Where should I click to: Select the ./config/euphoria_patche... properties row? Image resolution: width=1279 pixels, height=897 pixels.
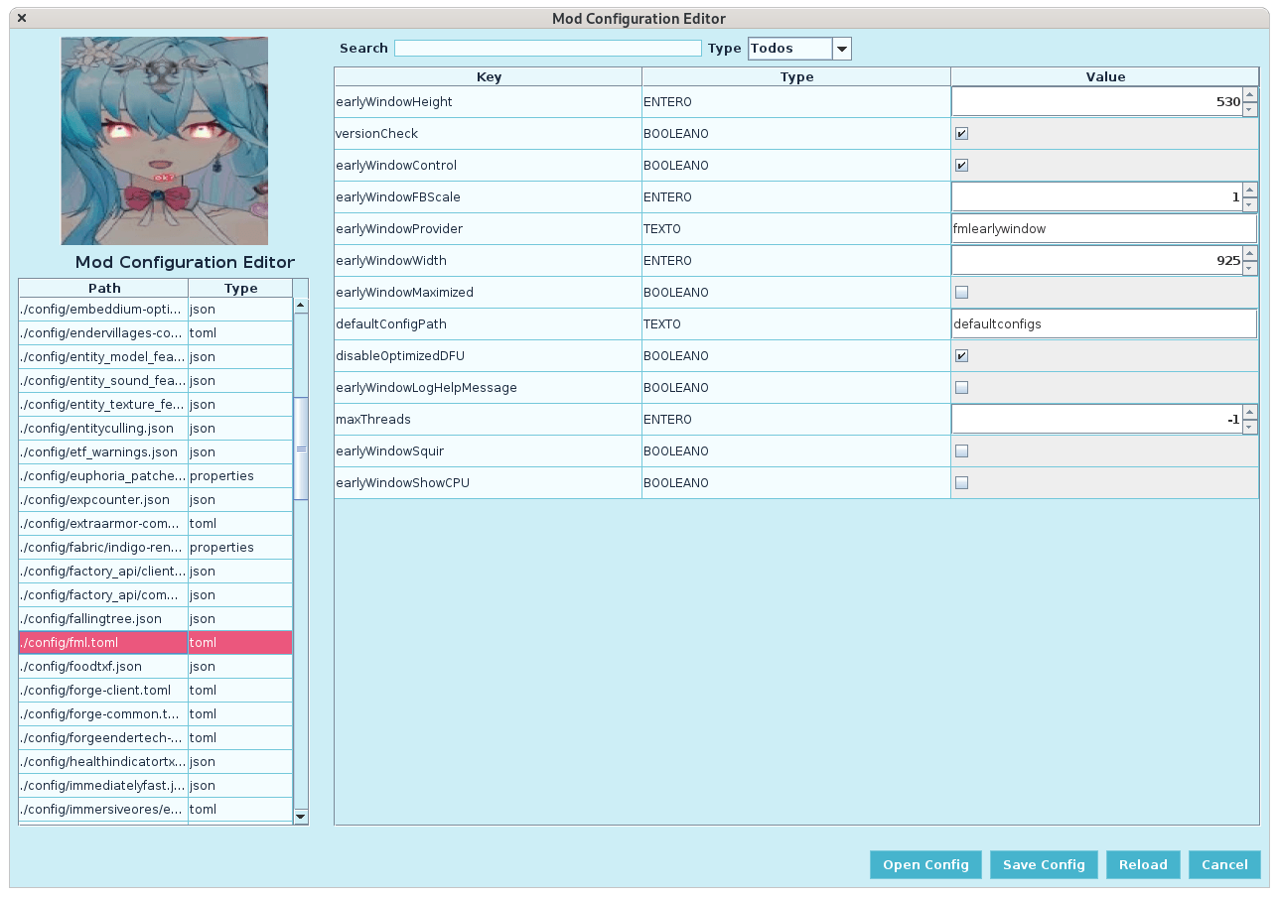click(x=156, y=476)
